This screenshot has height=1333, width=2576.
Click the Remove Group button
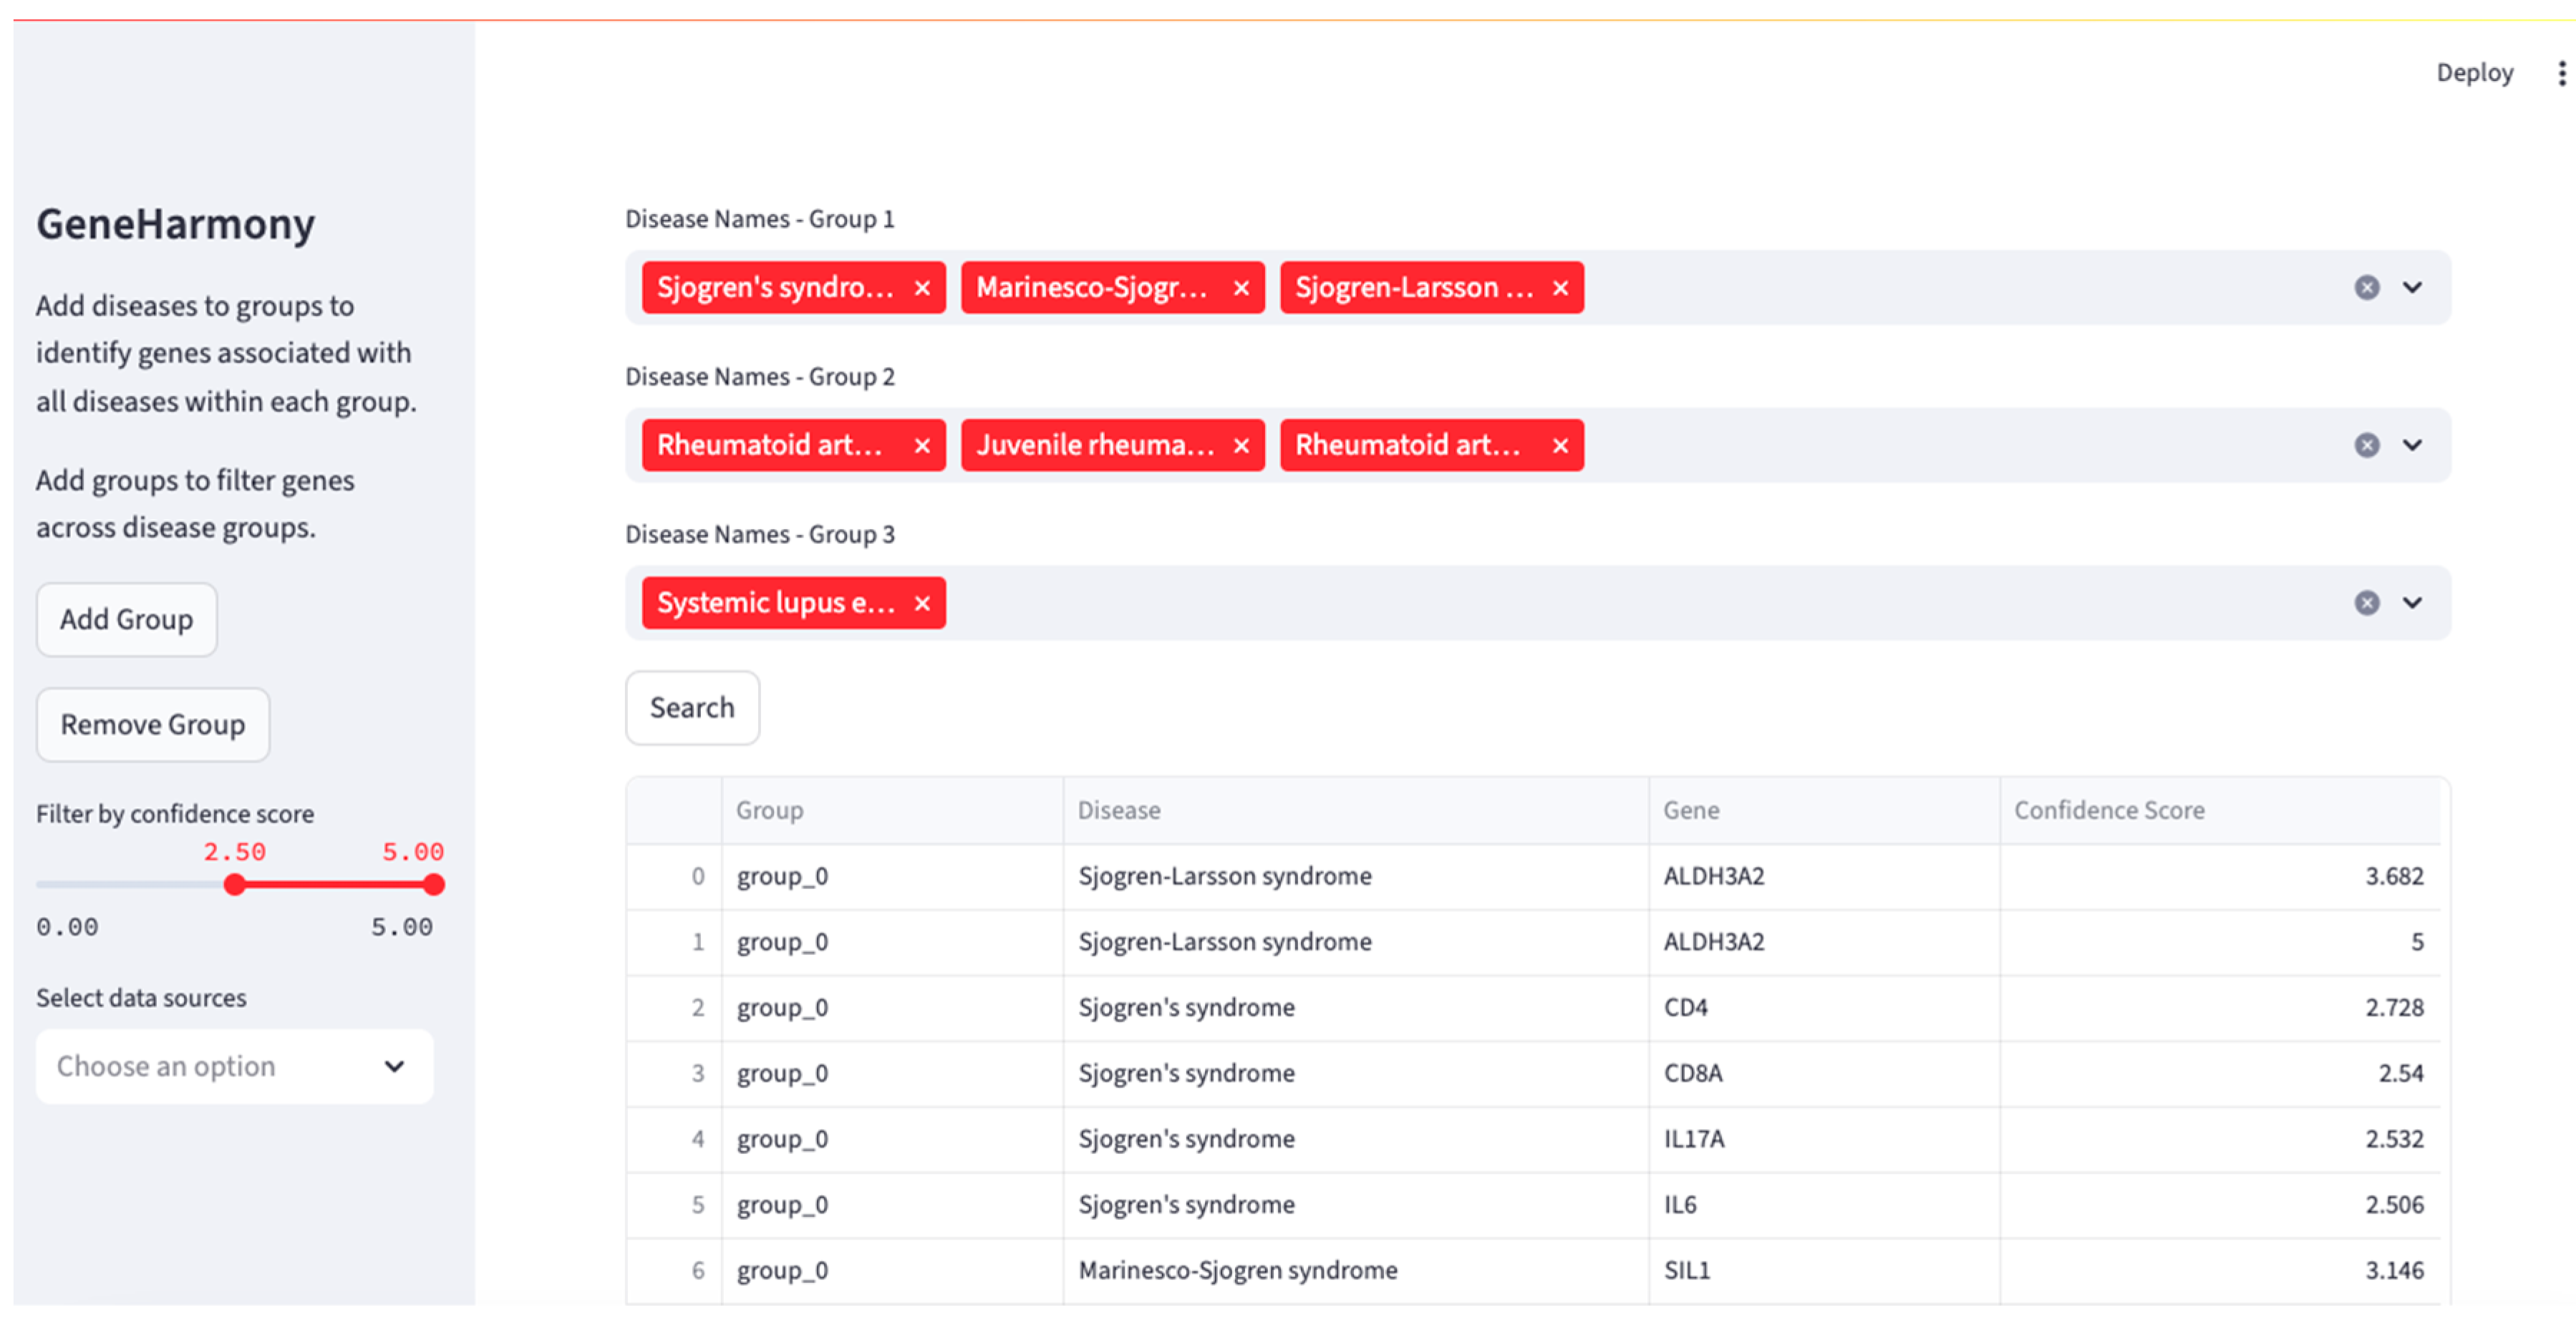click(x=153, y=725)
